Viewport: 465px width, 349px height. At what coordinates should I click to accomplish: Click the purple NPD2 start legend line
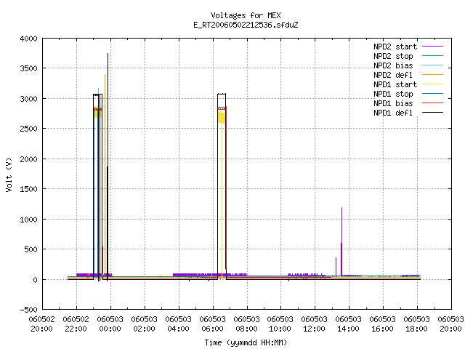(x=433, y=47)
